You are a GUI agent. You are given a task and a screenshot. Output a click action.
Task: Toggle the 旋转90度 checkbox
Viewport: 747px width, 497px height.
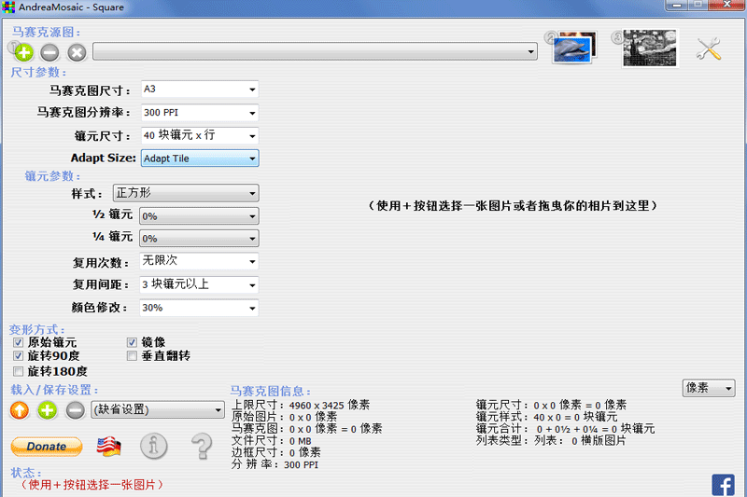[18, 356]
